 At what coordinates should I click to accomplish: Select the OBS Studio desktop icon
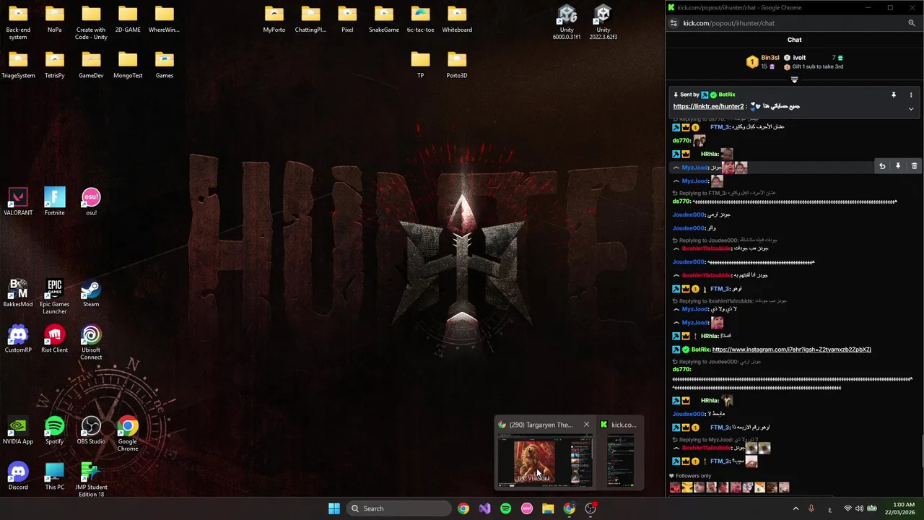coord(91,430)
